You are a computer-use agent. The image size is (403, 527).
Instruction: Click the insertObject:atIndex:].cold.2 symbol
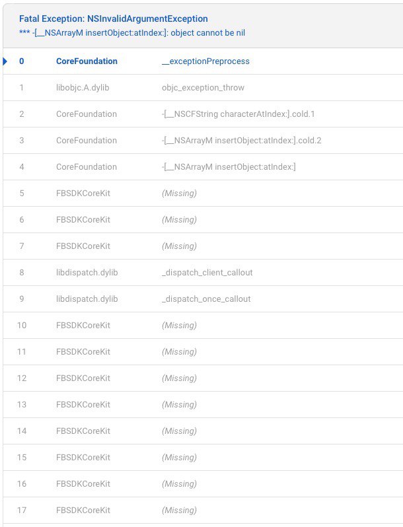[241, 141]
